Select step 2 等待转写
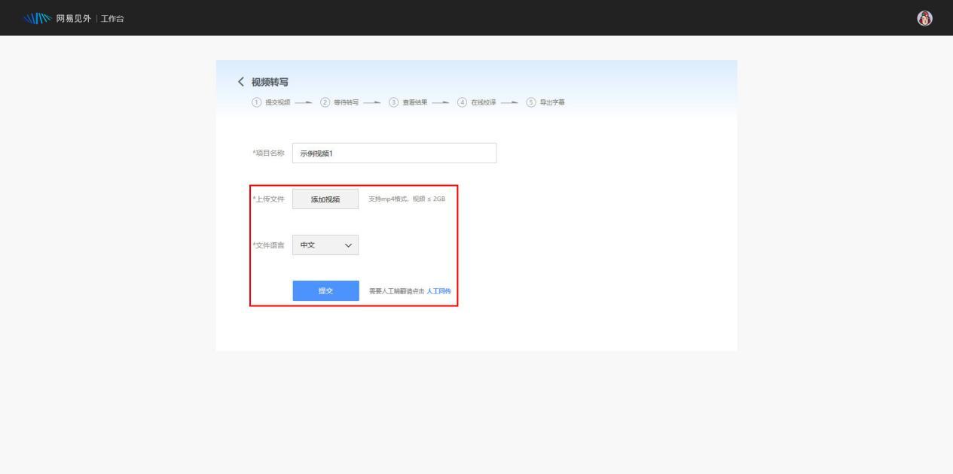This screenshot has width=953, height=474. click(344, 102)
